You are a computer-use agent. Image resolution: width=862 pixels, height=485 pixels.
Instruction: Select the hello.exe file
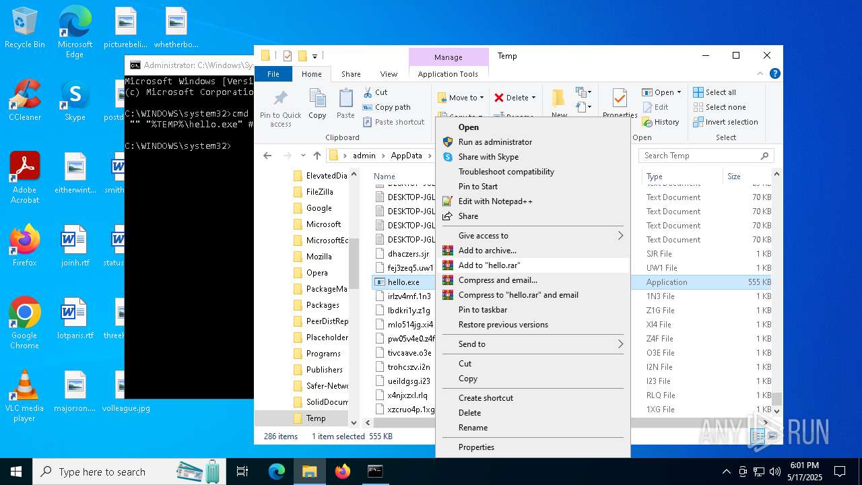[403, 282]
